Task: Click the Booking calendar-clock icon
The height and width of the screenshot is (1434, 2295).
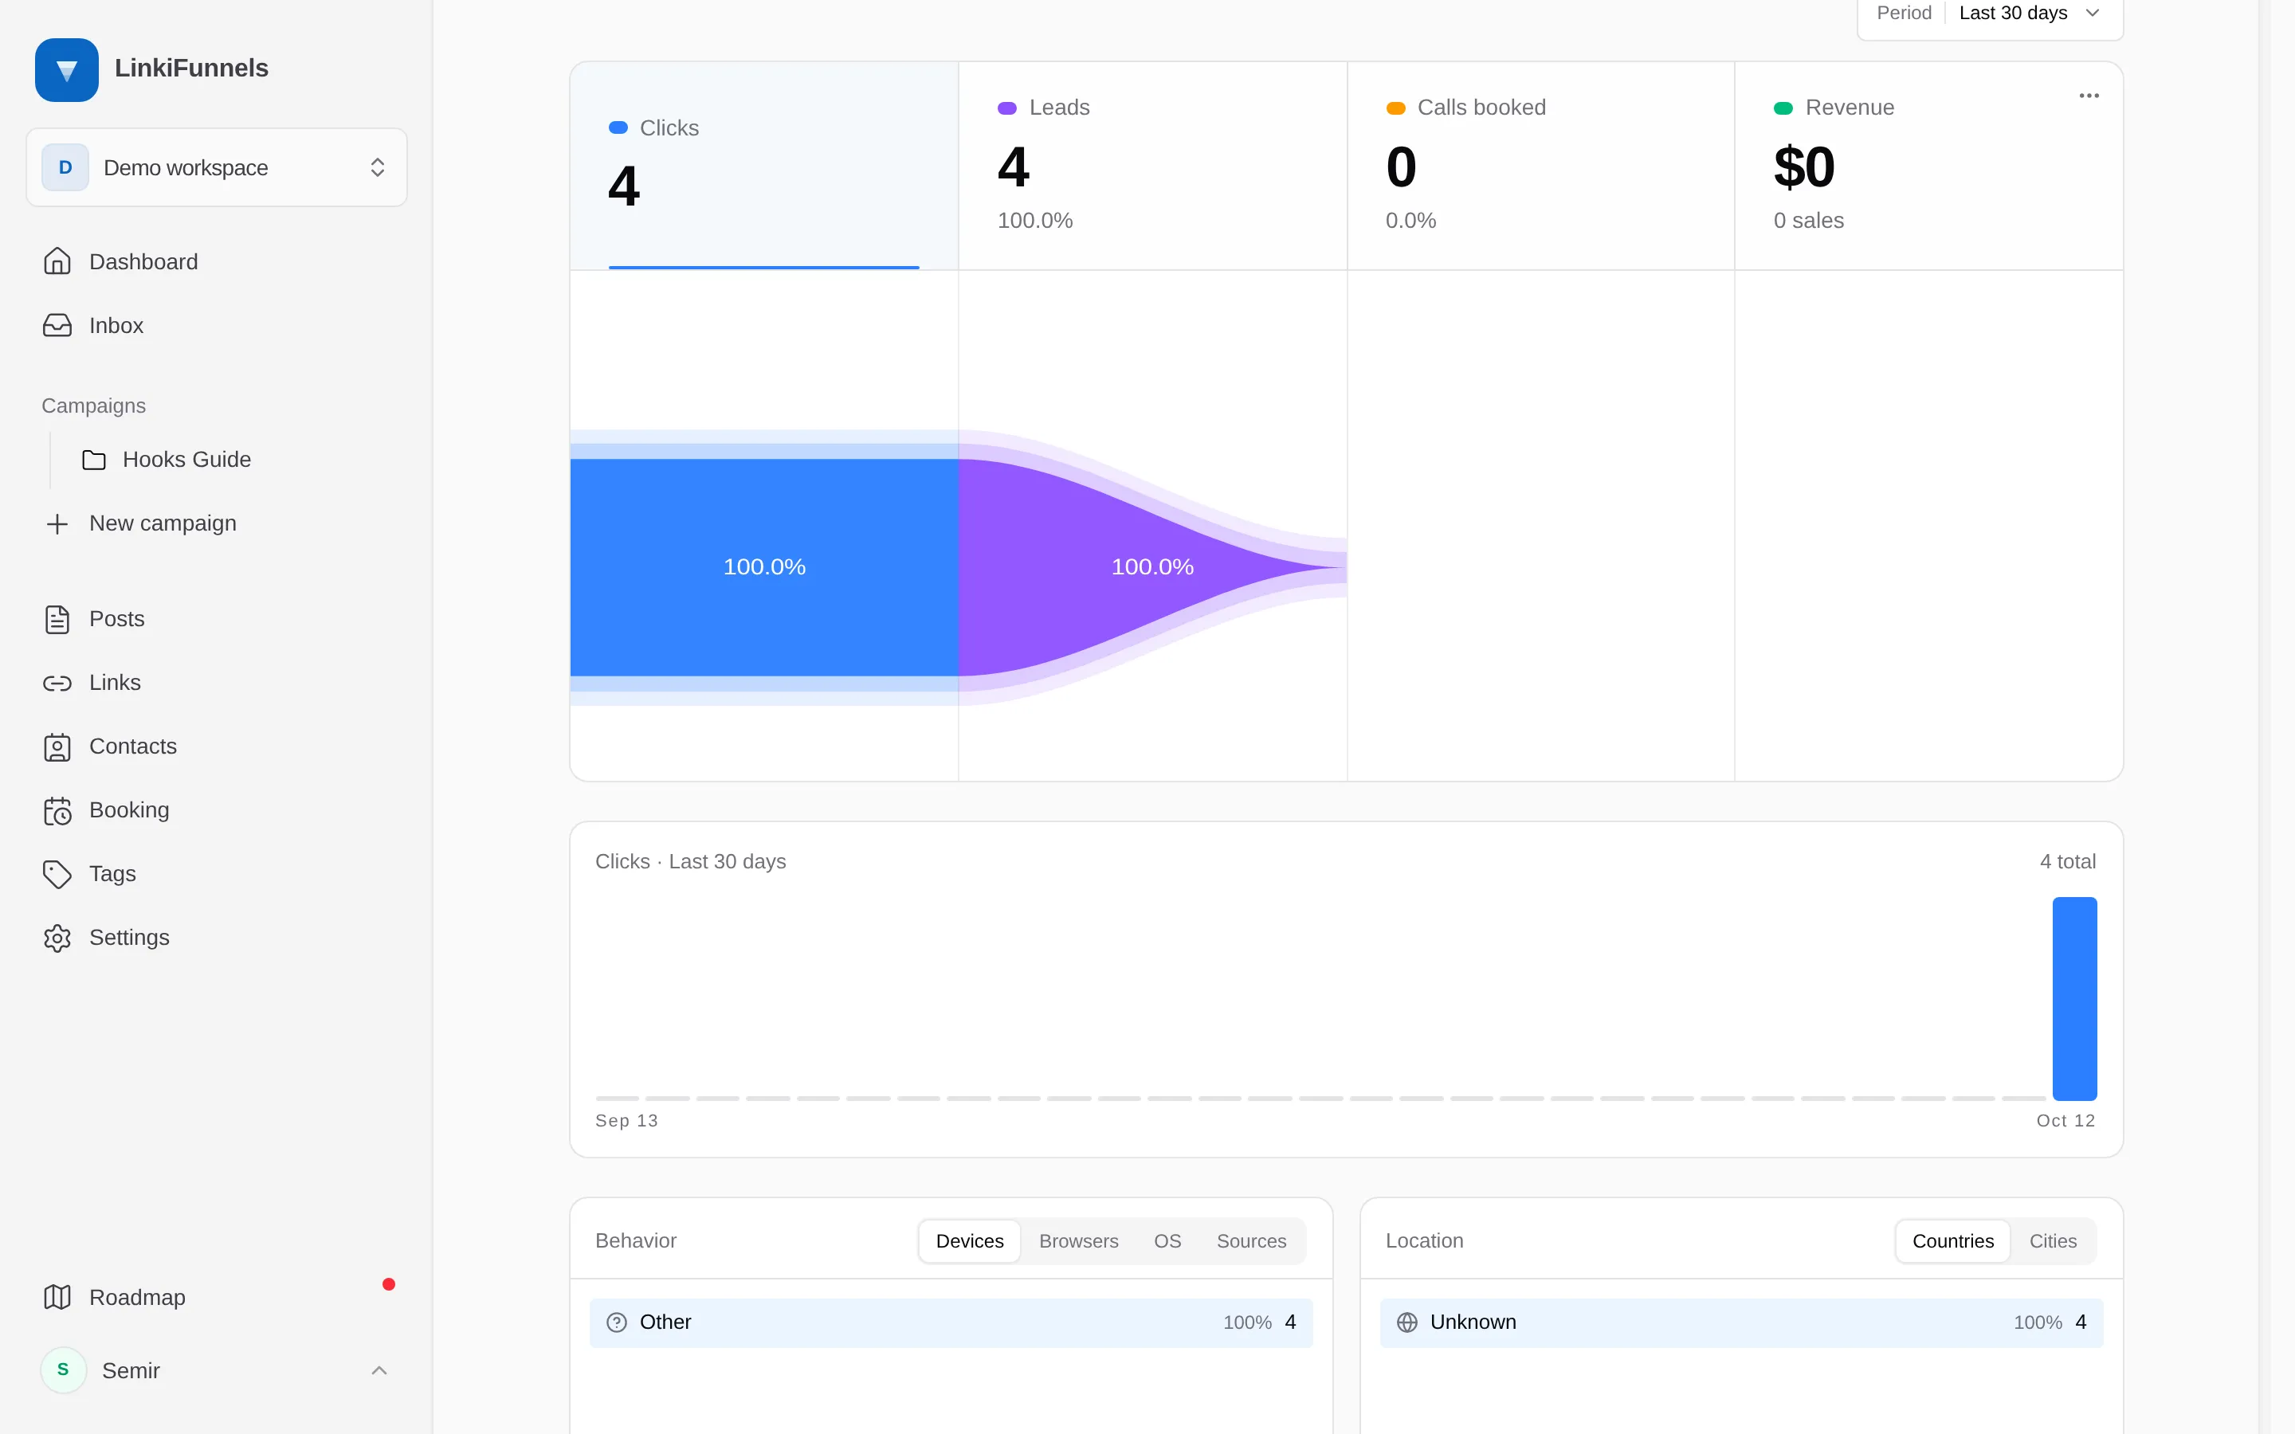Action: (57, 810)
